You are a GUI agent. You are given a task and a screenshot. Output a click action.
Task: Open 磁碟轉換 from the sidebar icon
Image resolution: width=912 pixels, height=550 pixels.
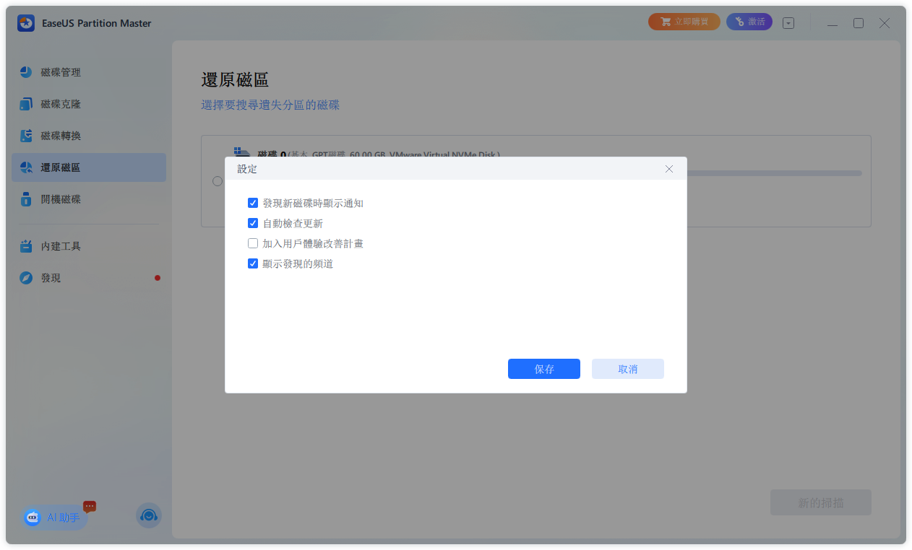26,136
